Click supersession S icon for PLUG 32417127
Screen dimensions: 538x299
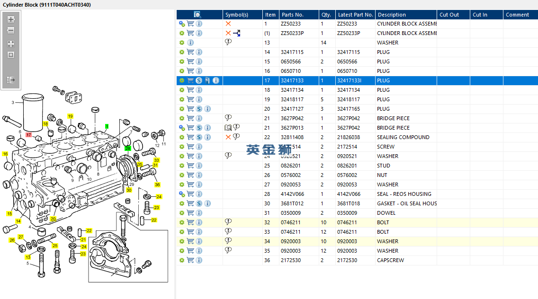pos(199,109)
